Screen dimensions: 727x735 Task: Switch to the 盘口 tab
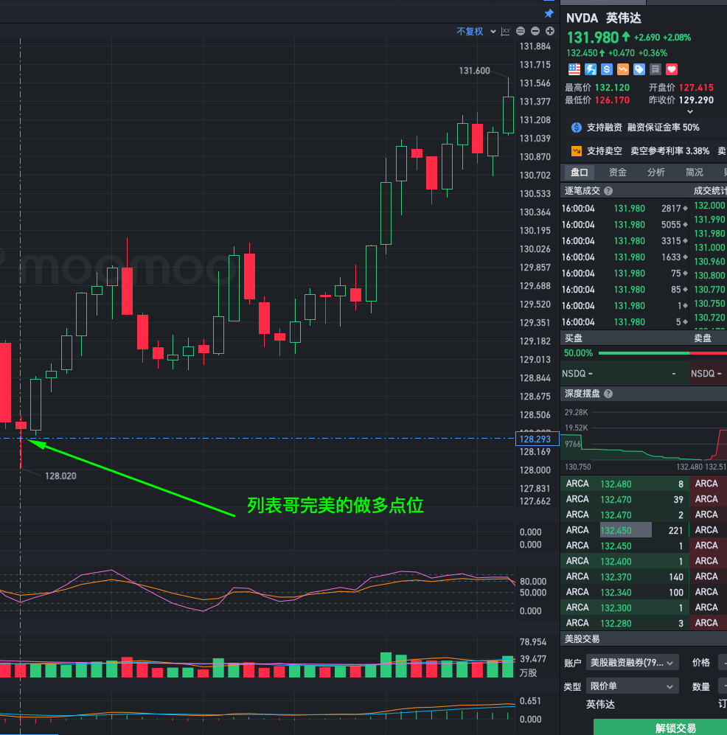tap(580, 173)
